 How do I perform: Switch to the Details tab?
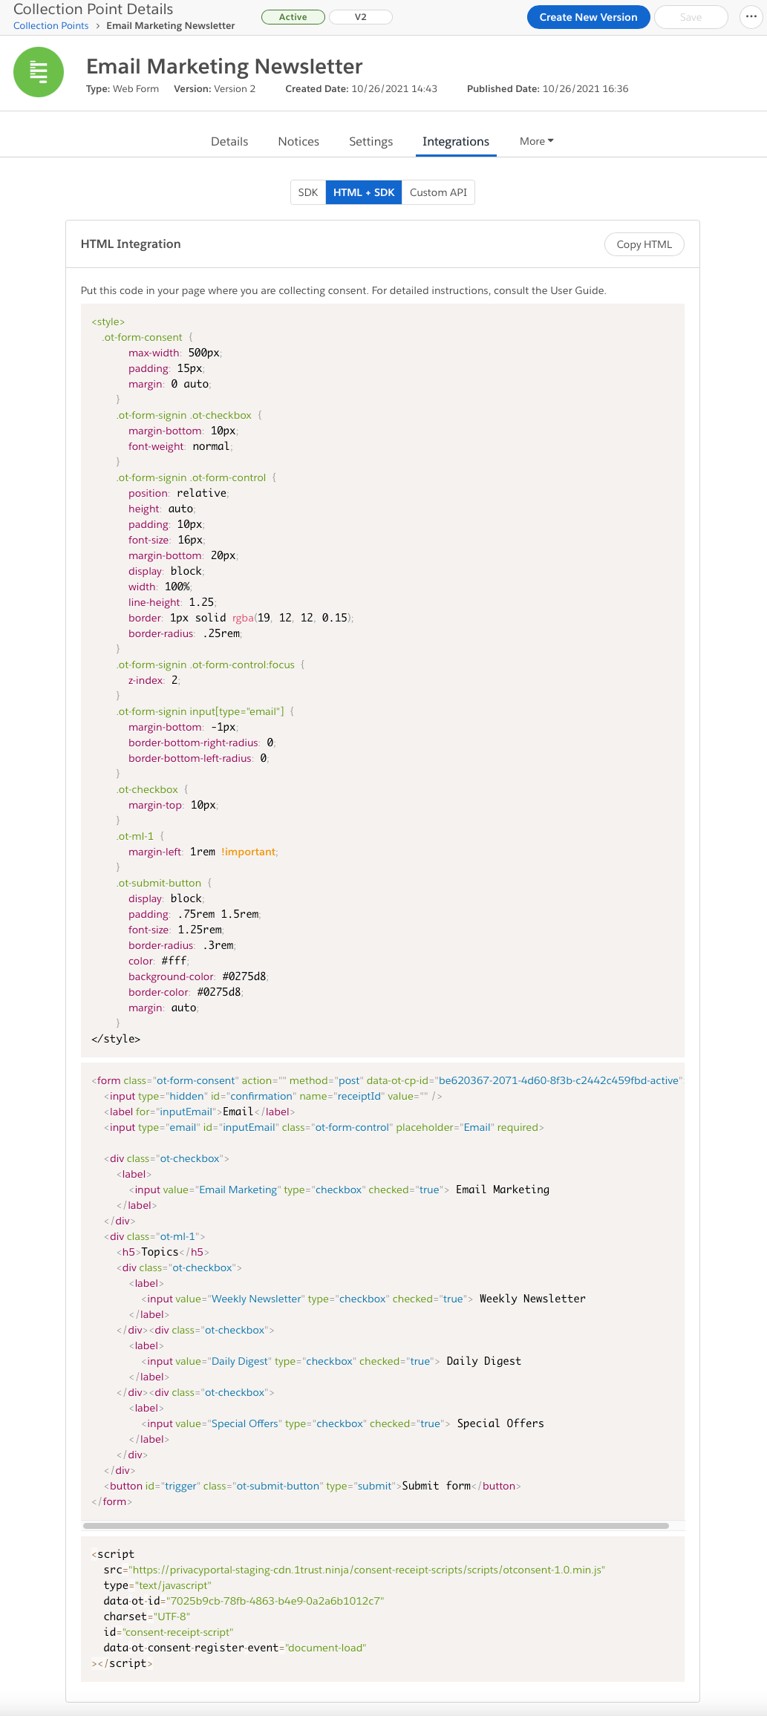click(x=229, y=141)
